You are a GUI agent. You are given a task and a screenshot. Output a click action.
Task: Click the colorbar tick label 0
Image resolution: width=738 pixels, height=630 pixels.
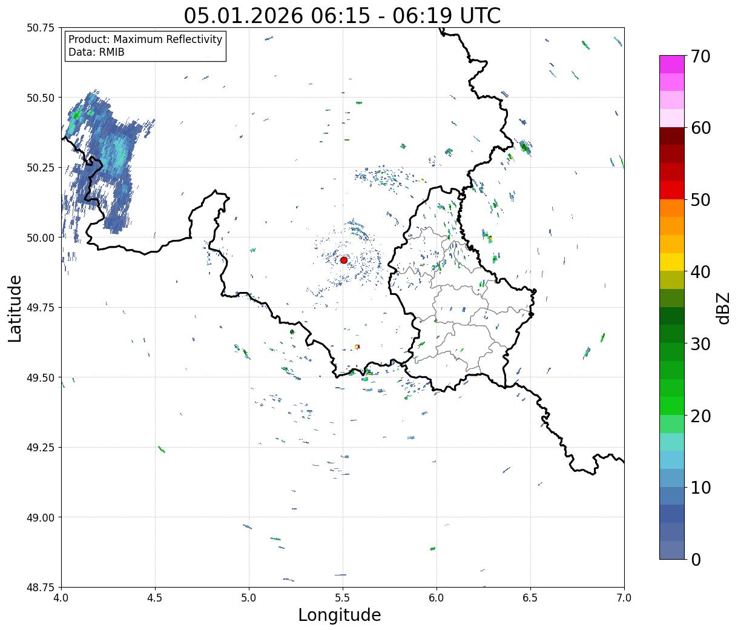695,560
